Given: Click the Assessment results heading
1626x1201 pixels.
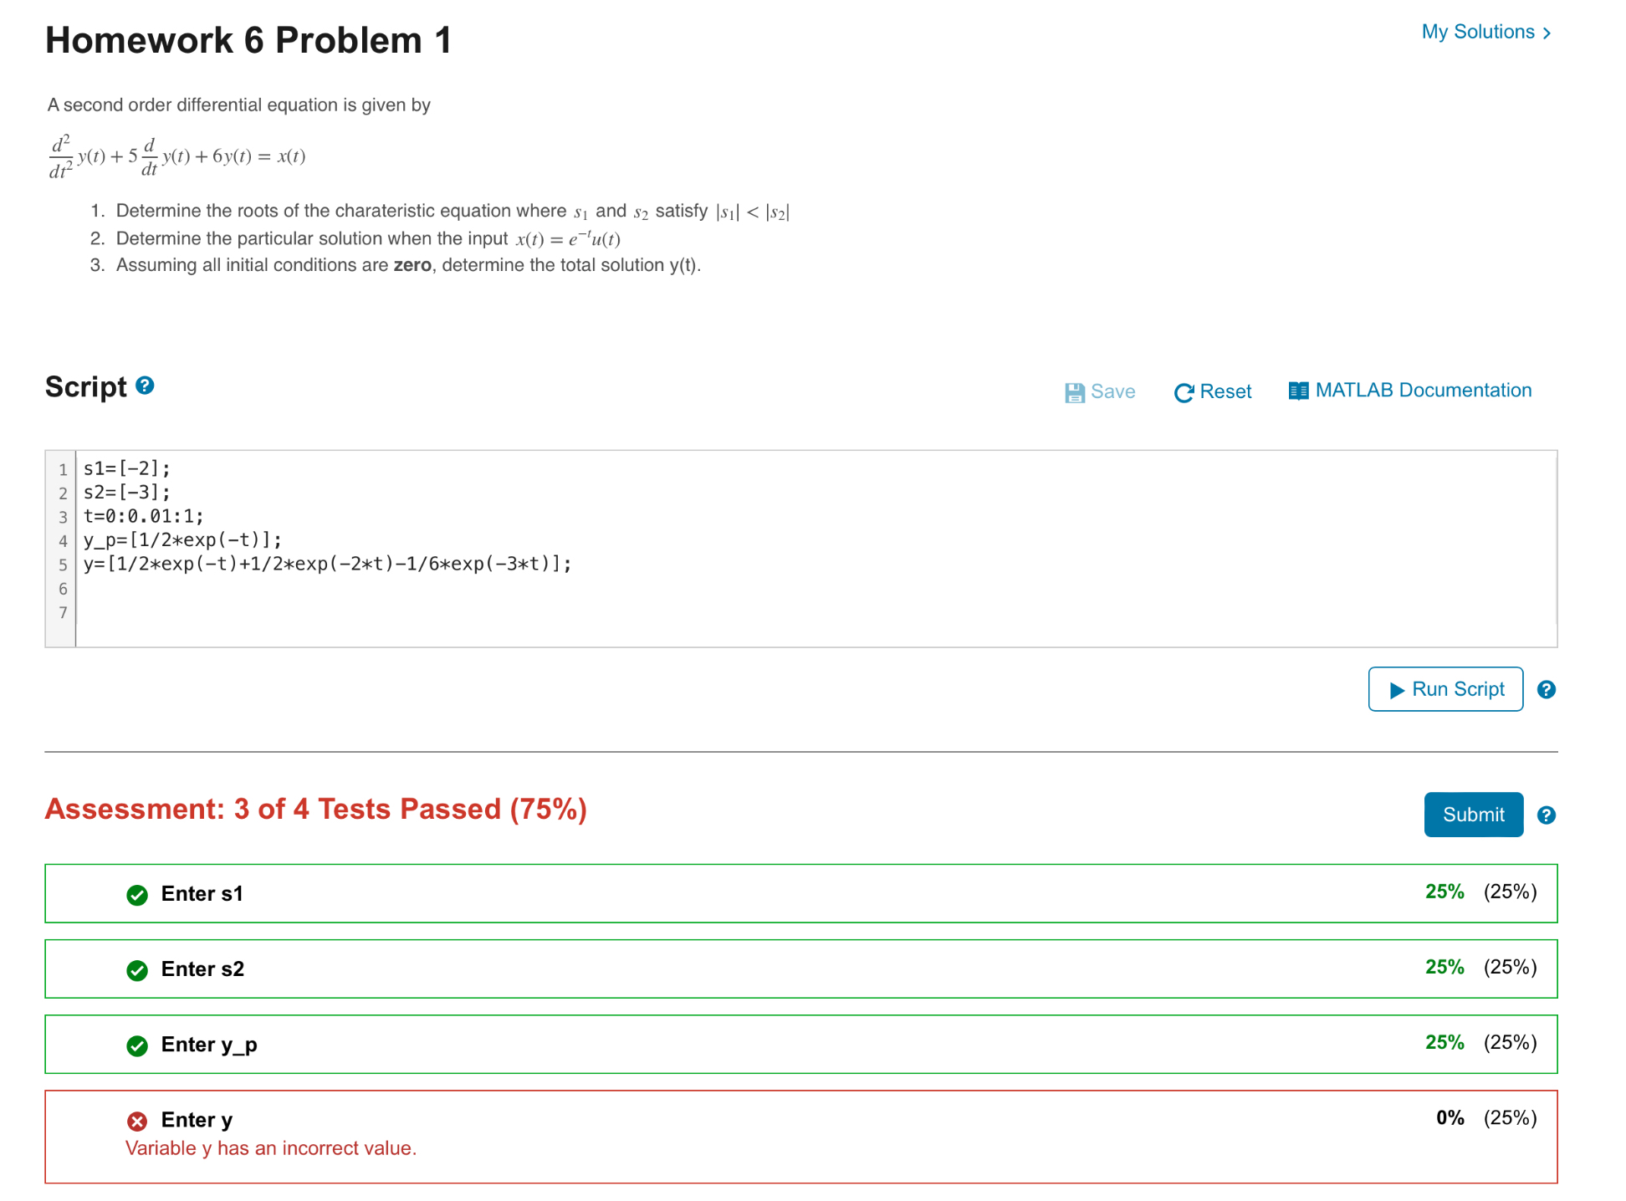Looking at the screenshot, I should coord(316,809).
